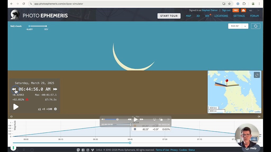The image size is (271, 152).
Task: Go back in the browser
Action: [12, 4]
